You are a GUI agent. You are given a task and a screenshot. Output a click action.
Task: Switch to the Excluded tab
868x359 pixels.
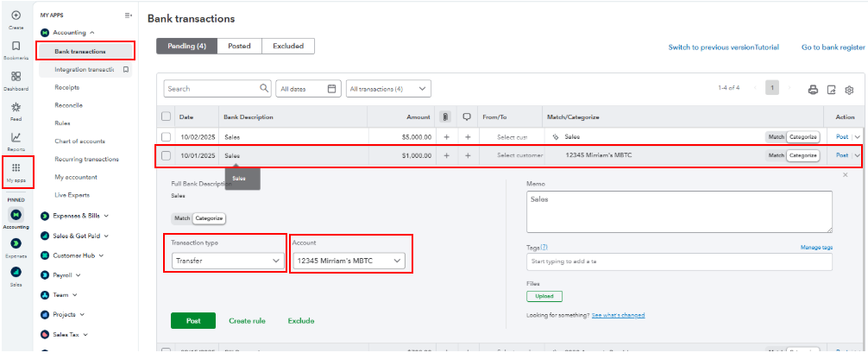tap(287, 46)
